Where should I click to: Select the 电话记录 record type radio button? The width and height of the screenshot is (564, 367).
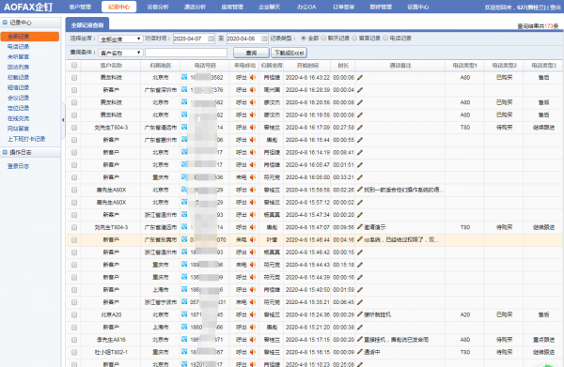(x=385, y=38)
